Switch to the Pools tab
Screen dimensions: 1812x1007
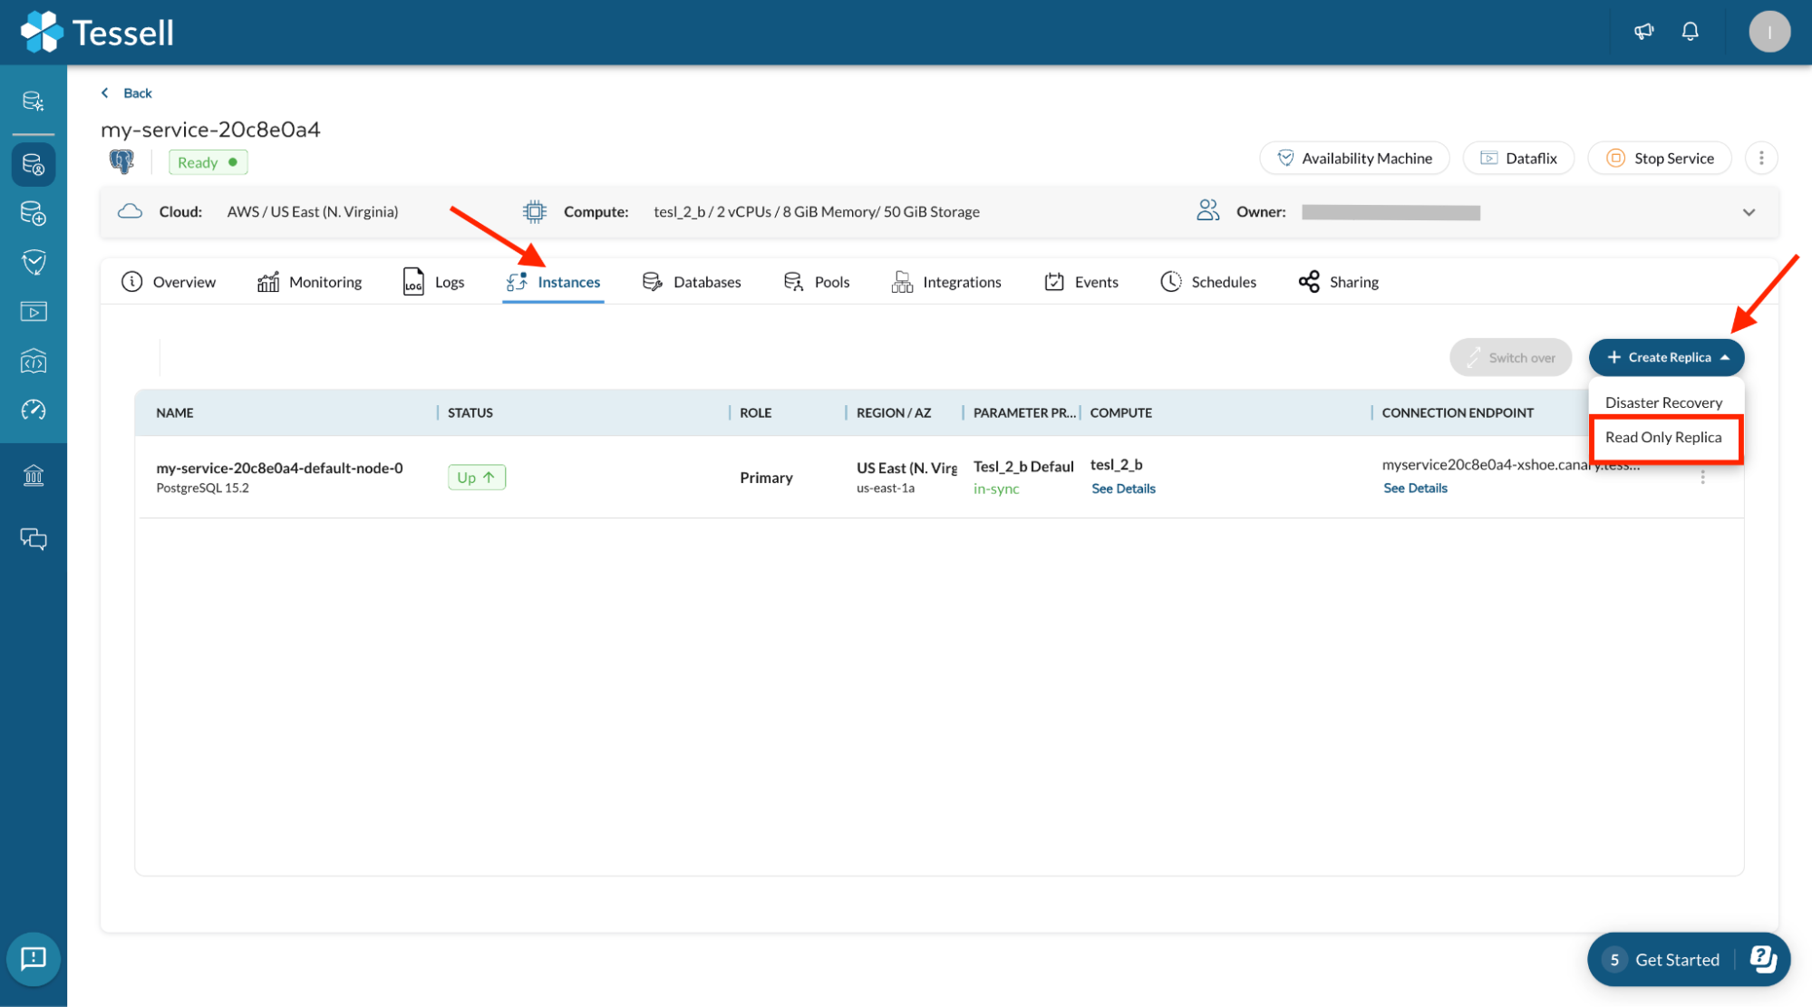click(x=817, y=282)
